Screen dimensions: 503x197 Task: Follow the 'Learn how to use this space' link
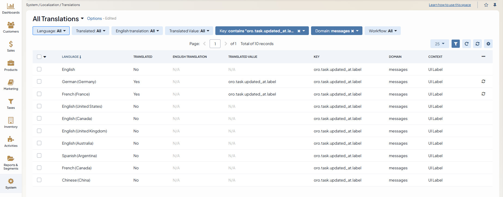pos(450,5)
